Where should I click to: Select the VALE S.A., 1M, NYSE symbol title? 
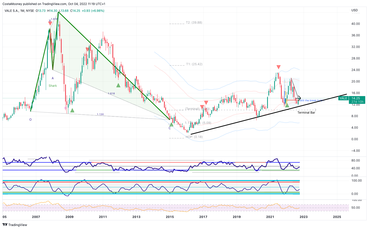pos(19,11)
